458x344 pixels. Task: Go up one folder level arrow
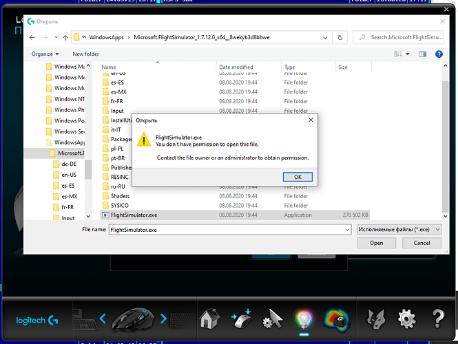point(65,37)
